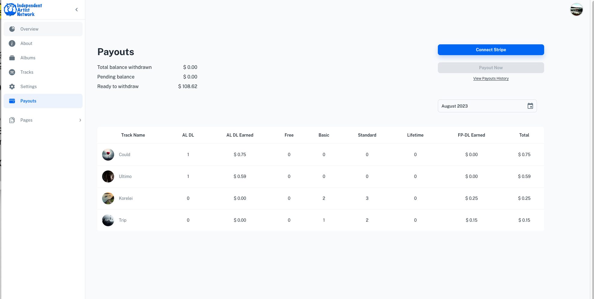Click the About info icon
The image size is (594, 299).
12,43
